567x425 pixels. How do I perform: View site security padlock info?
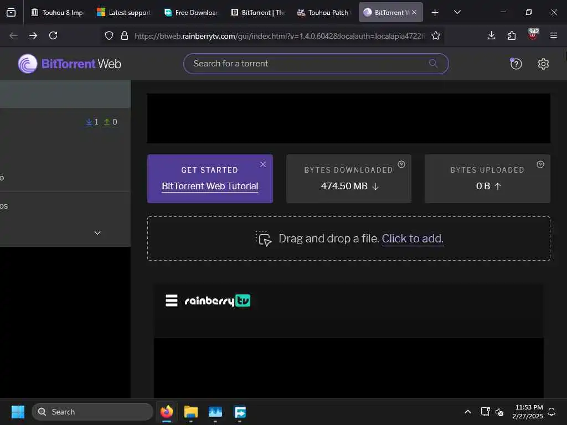[x=125, y=35]
